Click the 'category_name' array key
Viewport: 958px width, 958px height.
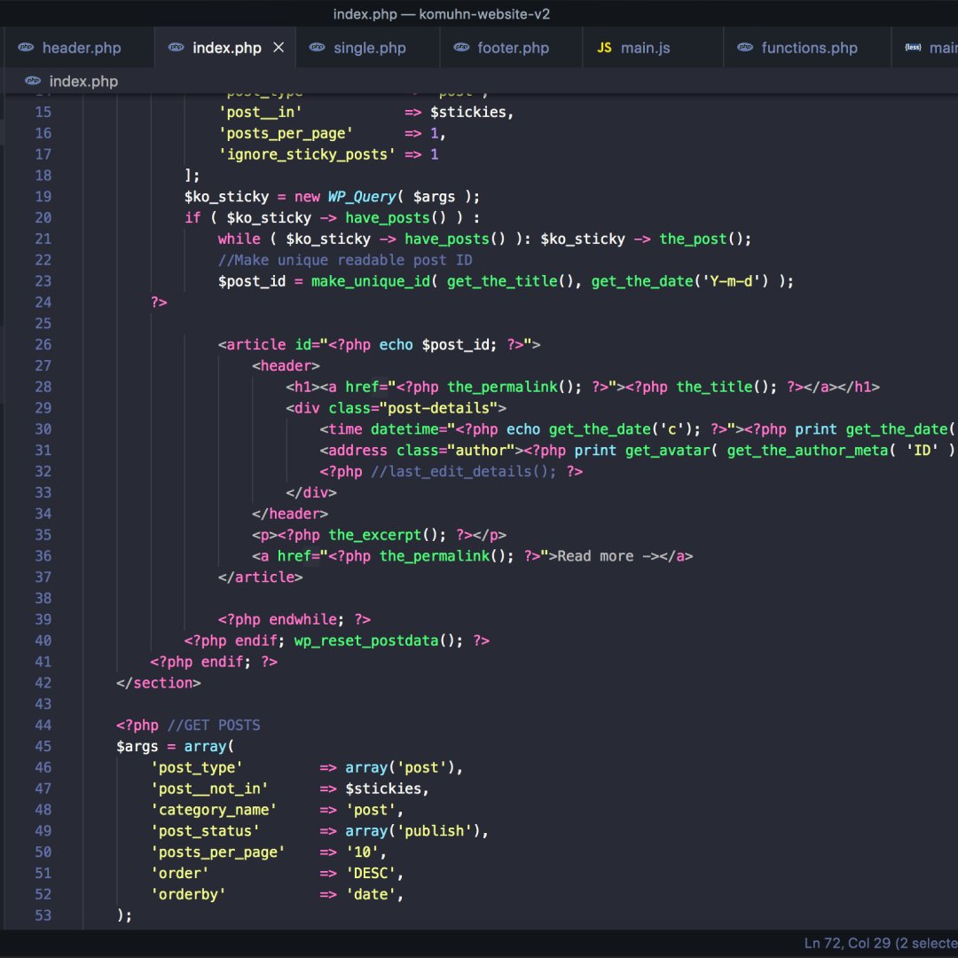coord(214,810)
